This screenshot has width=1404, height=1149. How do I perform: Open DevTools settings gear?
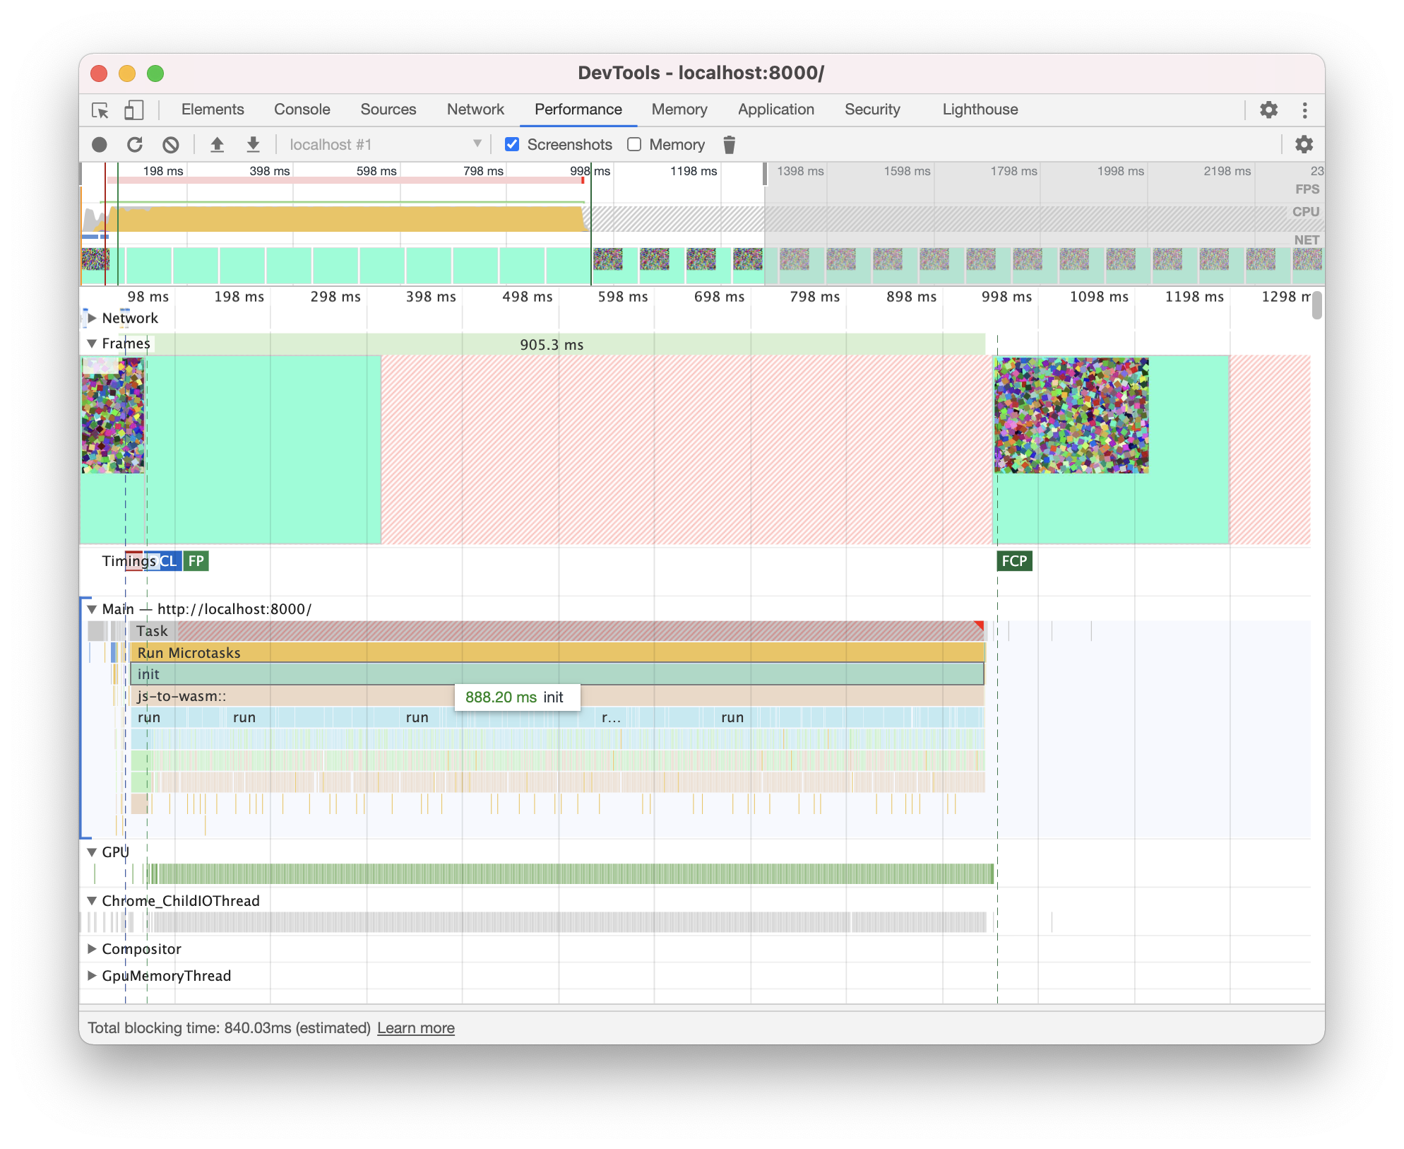click(x=1269, y=110)
